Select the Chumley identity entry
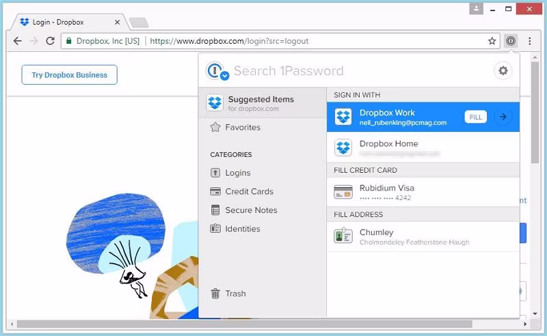Image resolution: width=547 pixels, height=336 pixels. point(423,237)
